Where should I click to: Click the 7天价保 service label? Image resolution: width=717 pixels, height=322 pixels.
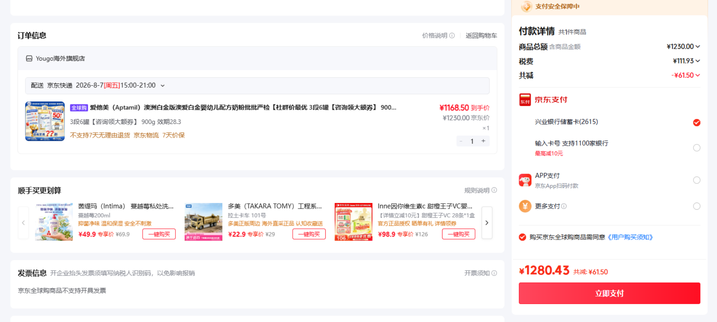point(174,135)
